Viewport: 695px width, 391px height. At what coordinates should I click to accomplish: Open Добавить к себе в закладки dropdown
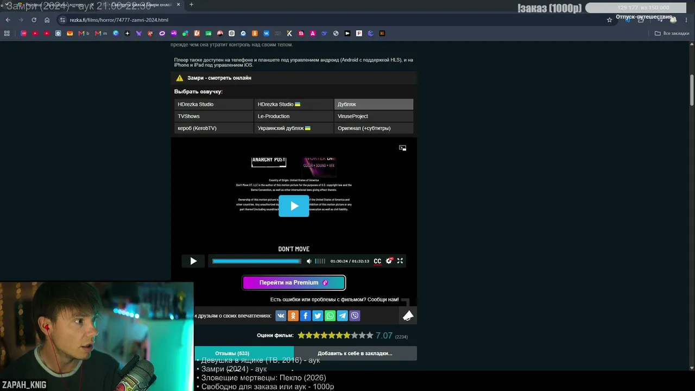click(355, 354)
